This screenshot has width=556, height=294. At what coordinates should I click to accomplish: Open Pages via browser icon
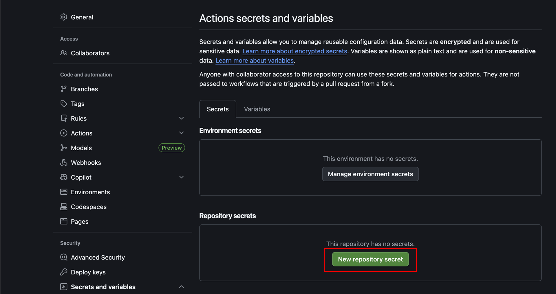(x=64, y=222)
